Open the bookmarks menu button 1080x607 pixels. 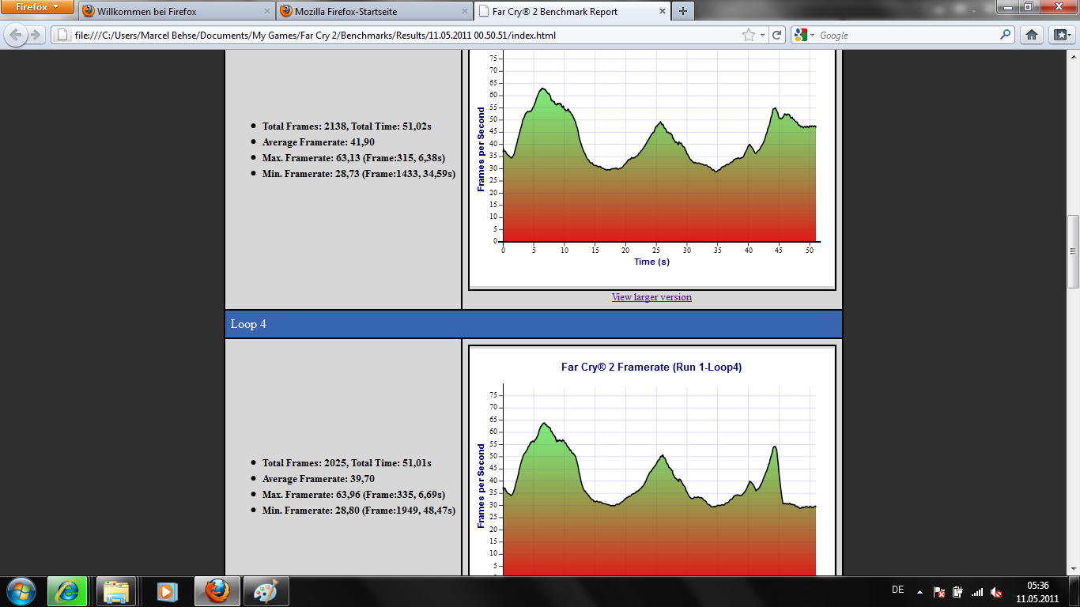pyautogui.click(x=1060, y=35)
